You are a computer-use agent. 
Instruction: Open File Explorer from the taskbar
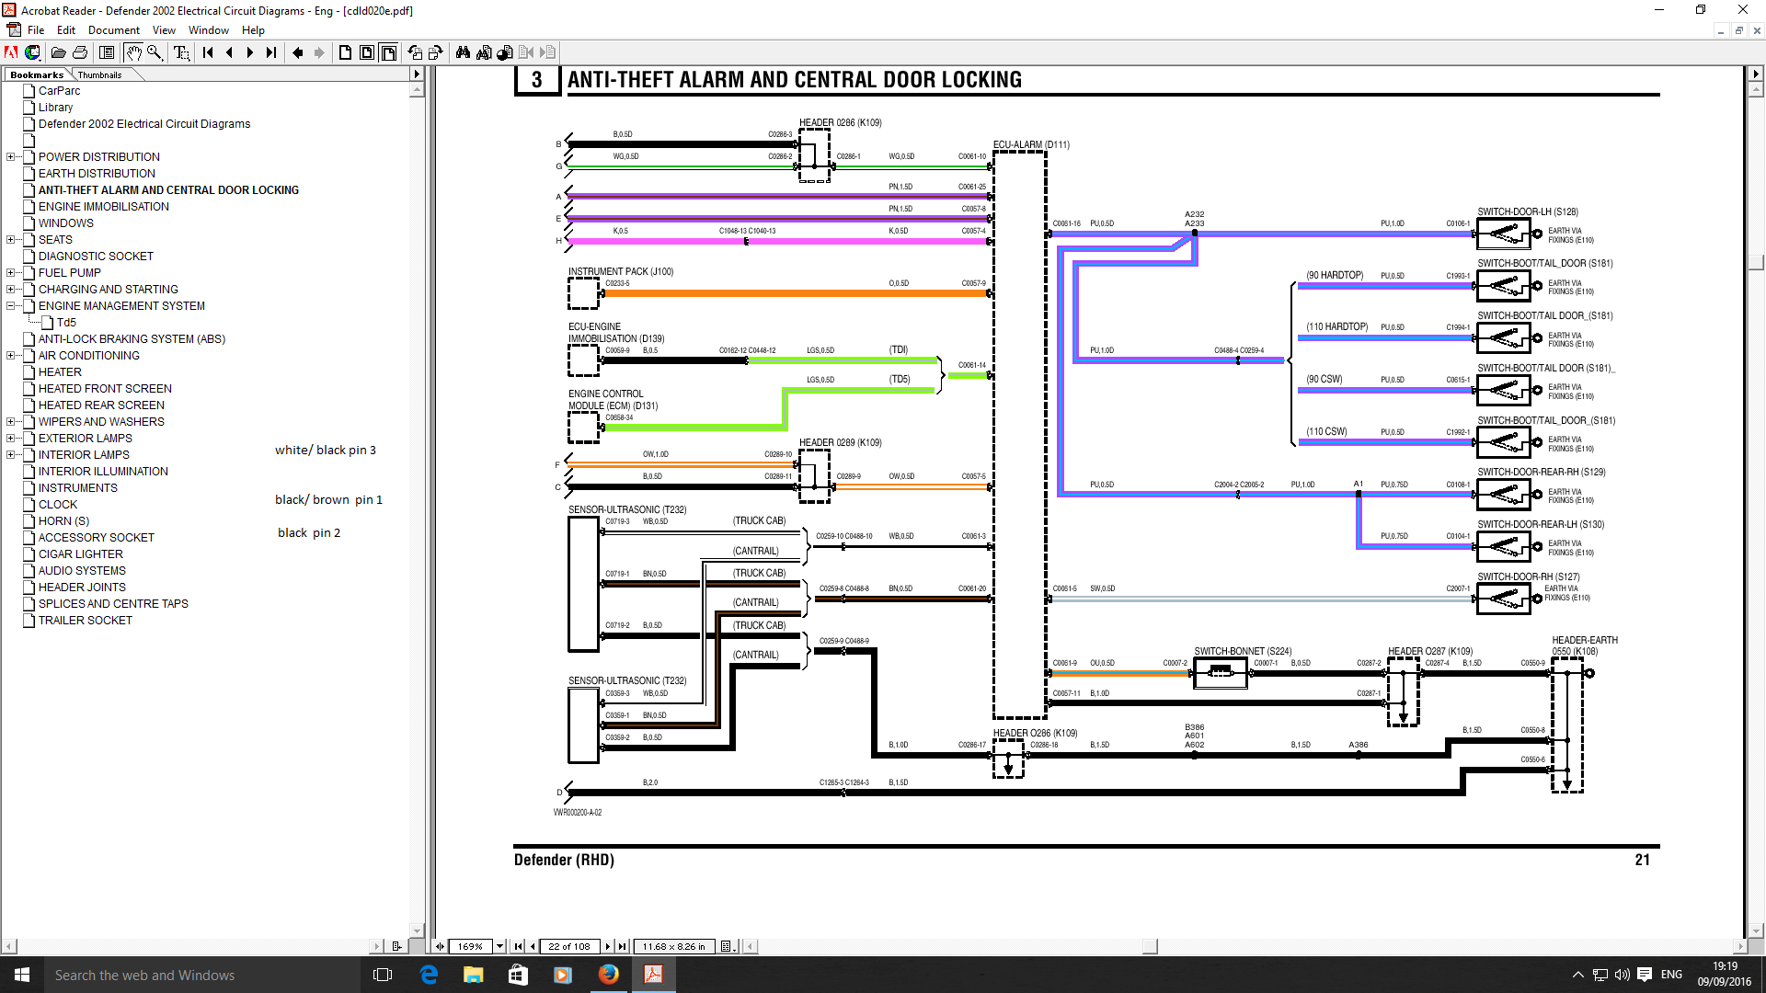pyautogui.click(x=473, y=975)
